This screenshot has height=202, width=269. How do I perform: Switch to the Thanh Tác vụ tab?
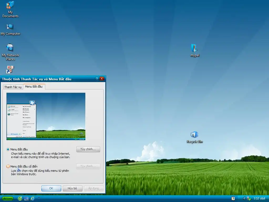(13, 87)
